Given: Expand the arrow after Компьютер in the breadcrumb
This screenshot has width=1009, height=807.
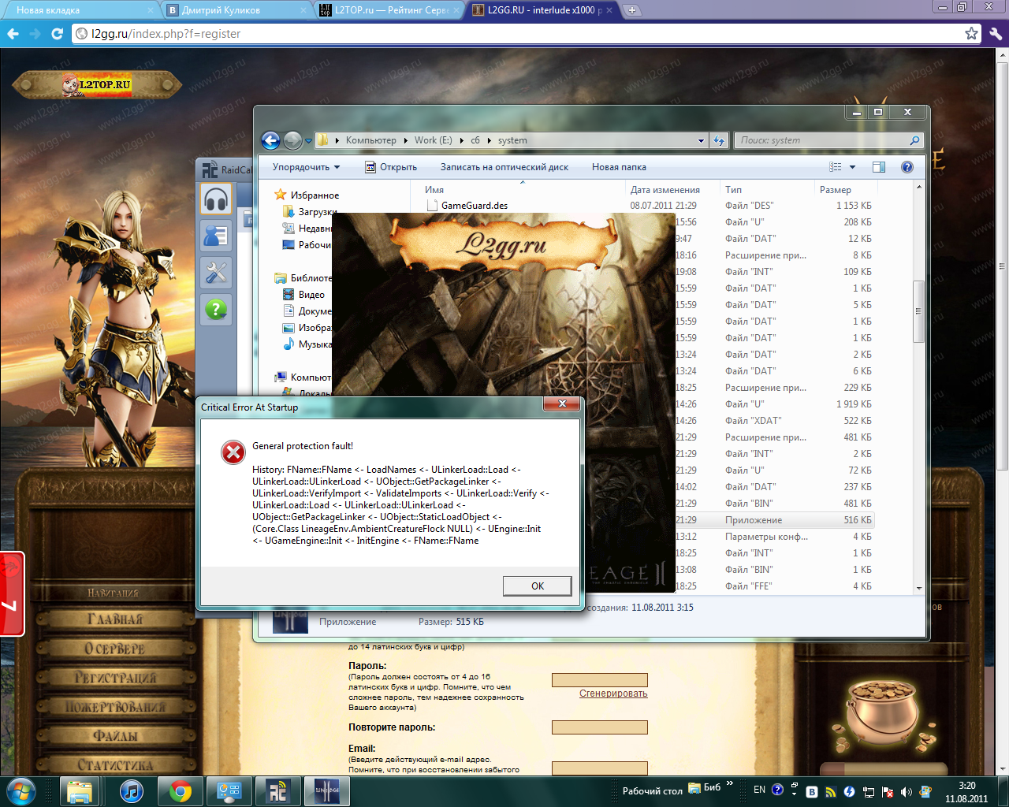Looking at the screenshot, I should pos(406,140).
